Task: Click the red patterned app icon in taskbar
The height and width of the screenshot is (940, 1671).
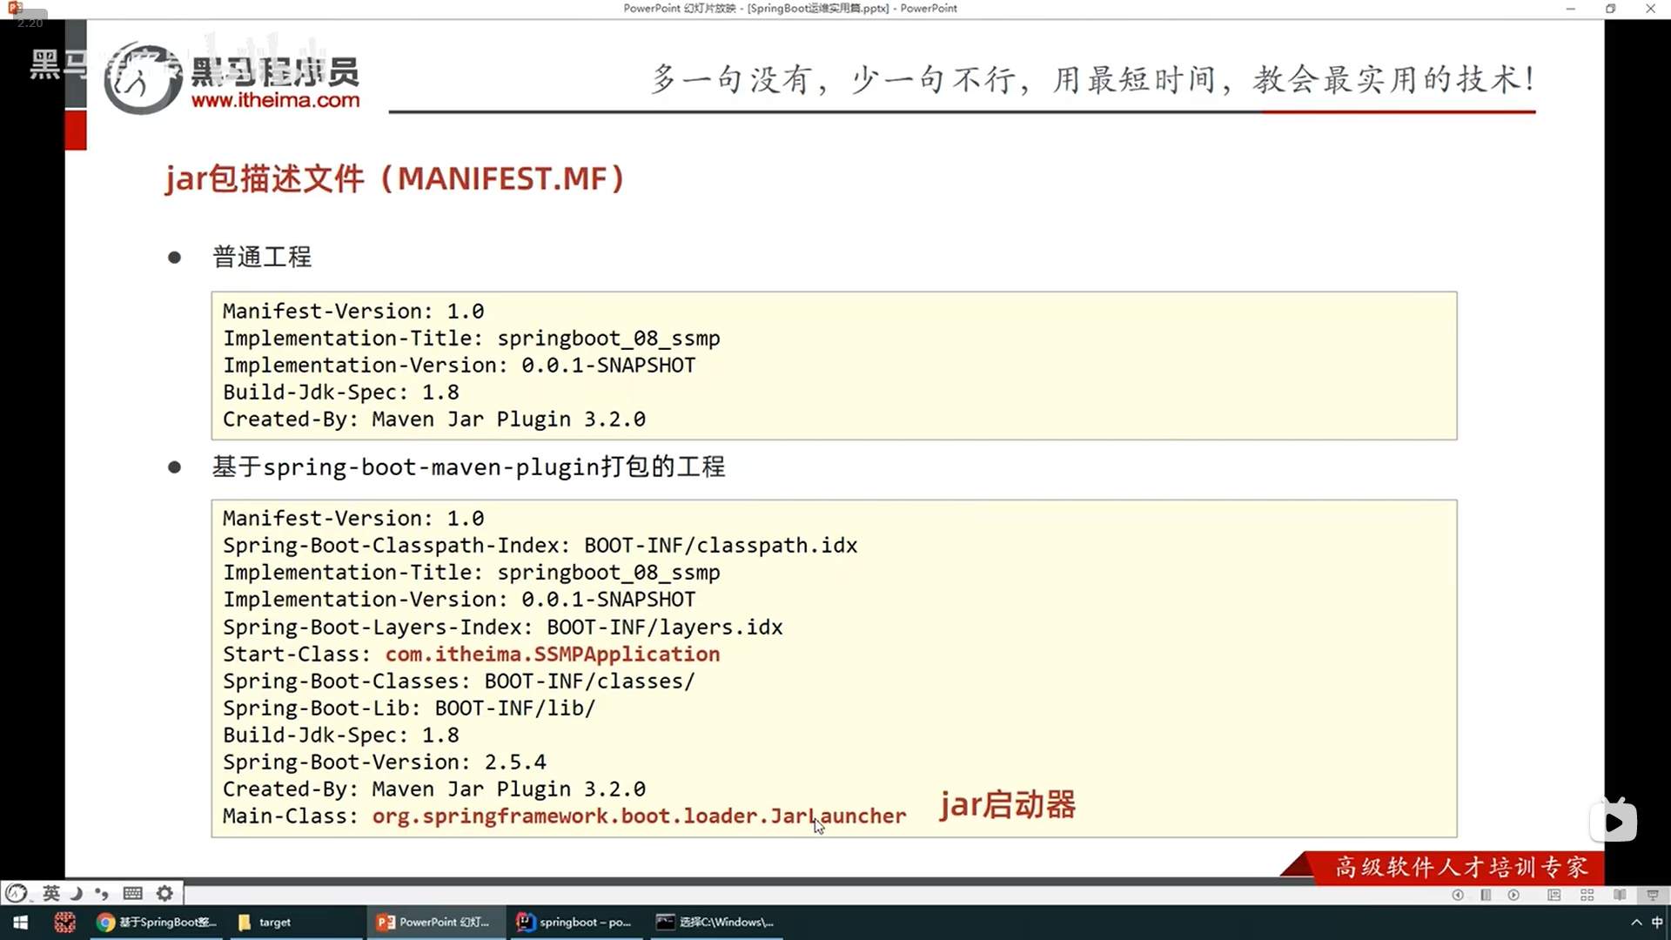Action: 64,923
